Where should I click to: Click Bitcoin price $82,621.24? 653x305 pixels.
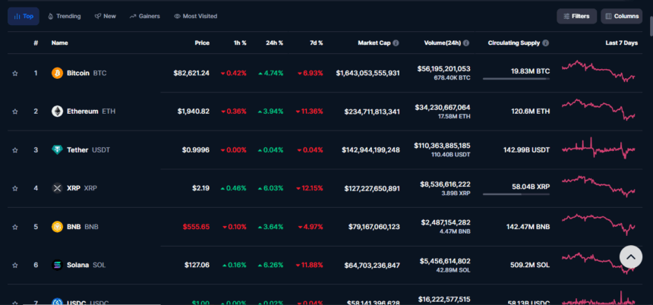[x=191, y=74]
